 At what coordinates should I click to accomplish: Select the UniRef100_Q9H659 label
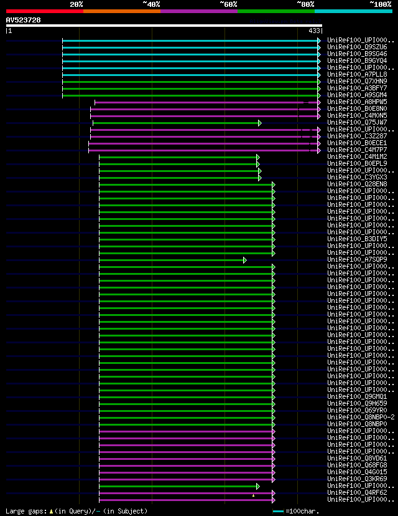[x=357, y=404]
